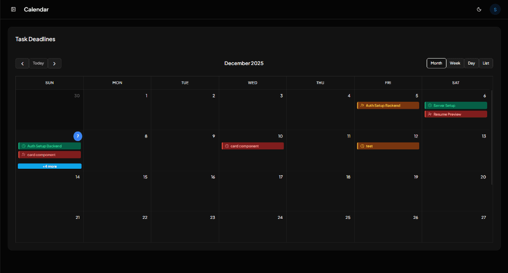Switch theme using the moon icon
508x273 pixels.
pyautogui.click(x=479, y=9)
